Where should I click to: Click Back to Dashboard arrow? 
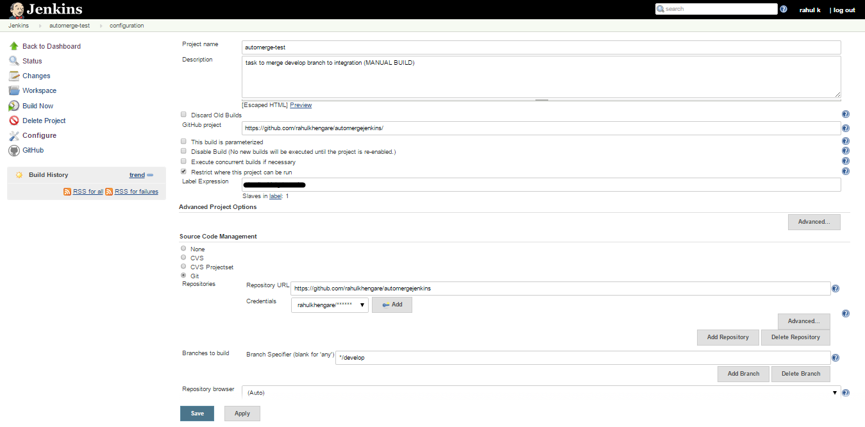[51, 46]
